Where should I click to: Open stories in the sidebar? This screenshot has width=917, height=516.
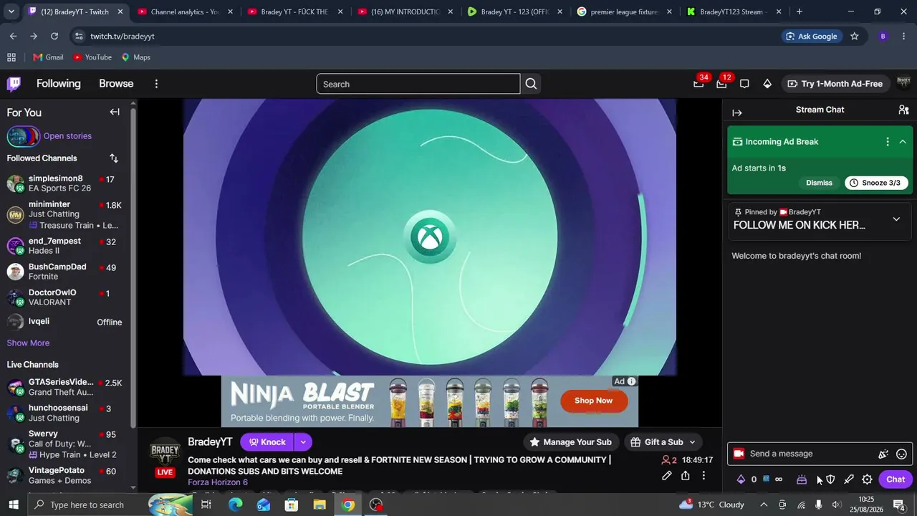[x=67, y=136]
